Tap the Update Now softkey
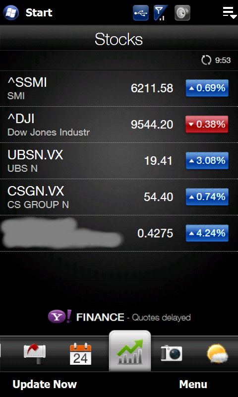The height and width of the screenshot is (397, 238). [x=45, y=384]
